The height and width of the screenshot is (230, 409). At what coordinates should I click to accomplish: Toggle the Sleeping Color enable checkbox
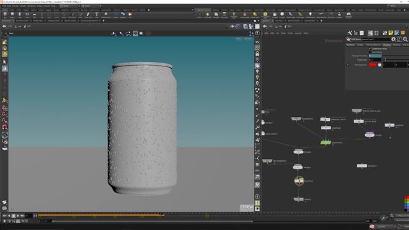point(348,65)
